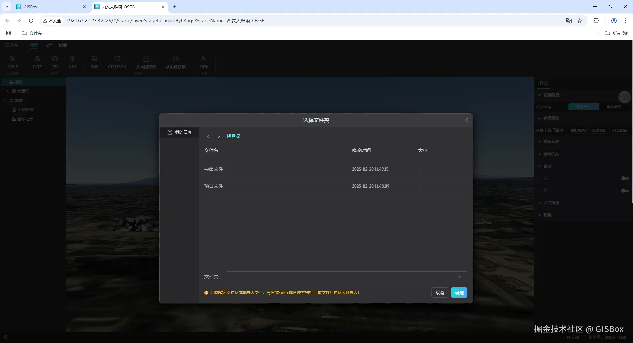Viewport: 633px width, 343px height.
Task: Open the 项目文件 folder row
Action: (x=336, y=186)
